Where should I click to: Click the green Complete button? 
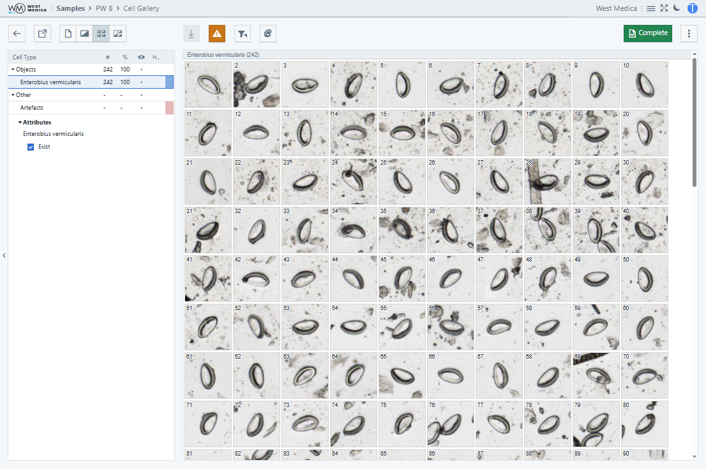tap(647, 33)
